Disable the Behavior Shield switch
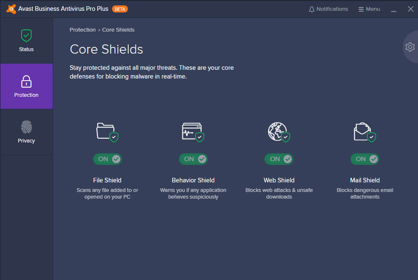Image resolution: width=418 pixels, height=280 pixels. 193,159
